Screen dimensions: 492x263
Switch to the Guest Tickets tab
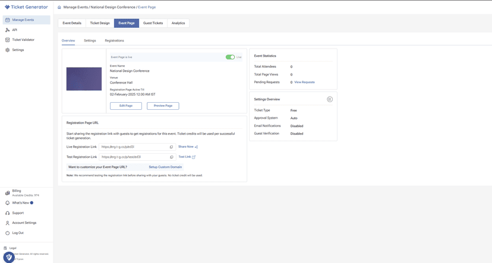pos(153,23)
